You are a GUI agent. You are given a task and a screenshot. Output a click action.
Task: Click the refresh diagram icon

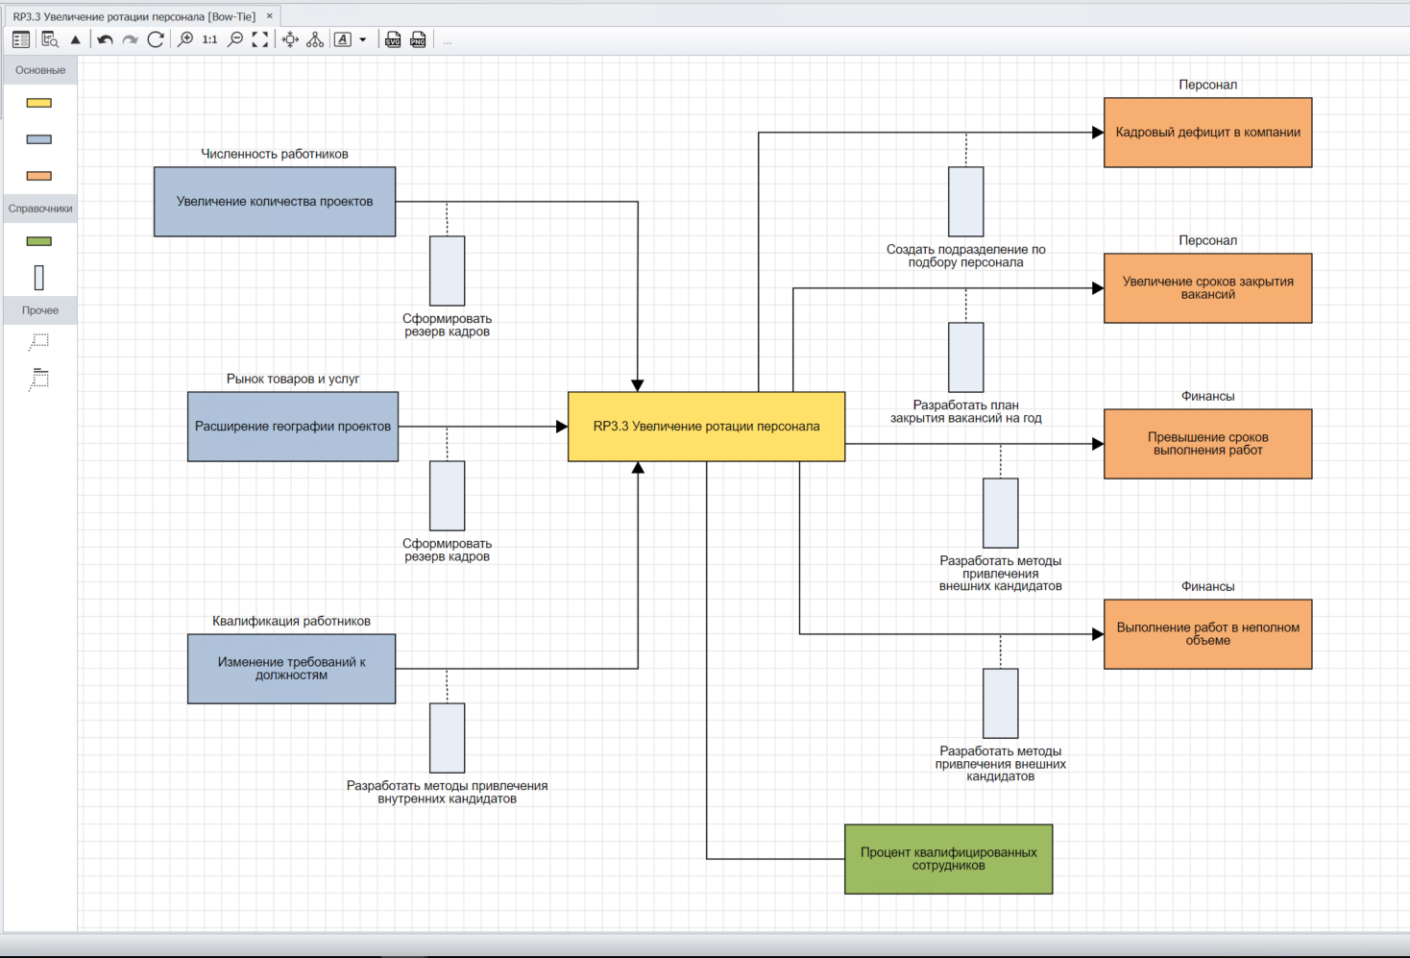click(x=156, y=39)
